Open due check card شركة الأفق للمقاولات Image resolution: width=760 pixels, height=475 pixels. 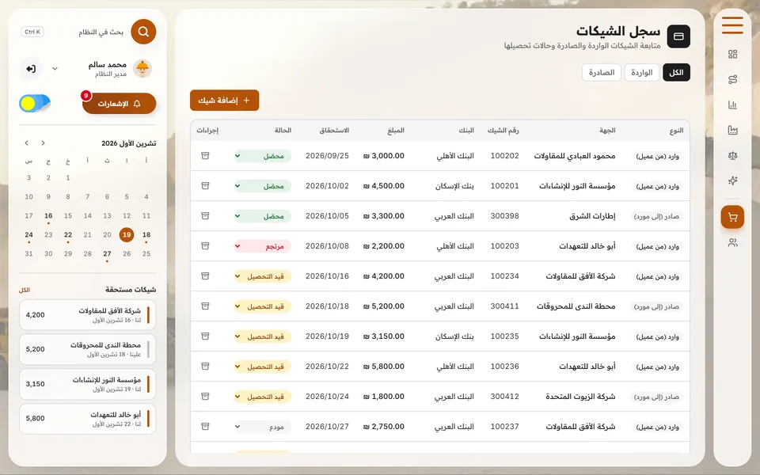[88, 315]
